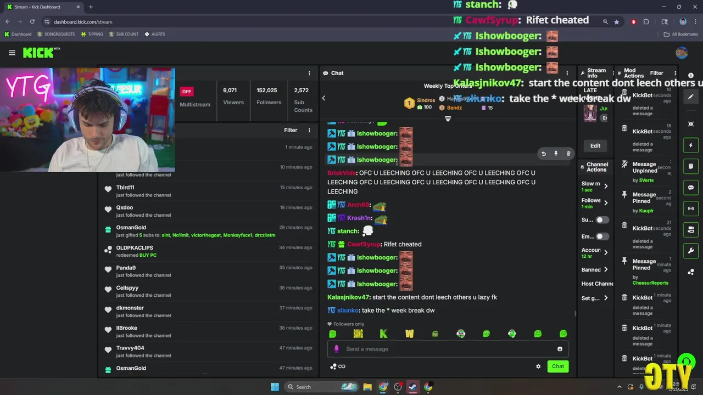
Task: Insert the yellow W emote
Action: pos(409,334)
